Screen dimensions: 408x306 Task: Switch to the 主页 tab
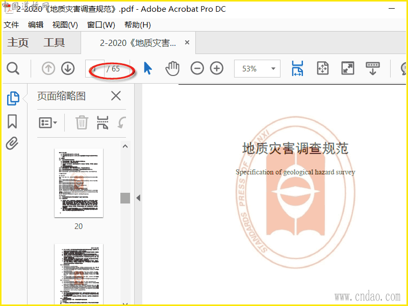click(18, 42)
